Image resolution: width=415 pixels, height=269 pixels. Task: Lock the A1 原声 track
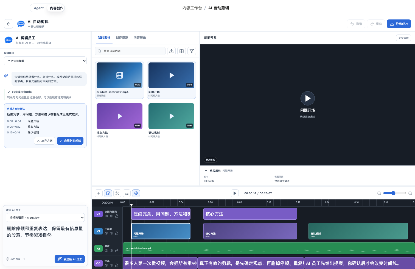point(117,251)
